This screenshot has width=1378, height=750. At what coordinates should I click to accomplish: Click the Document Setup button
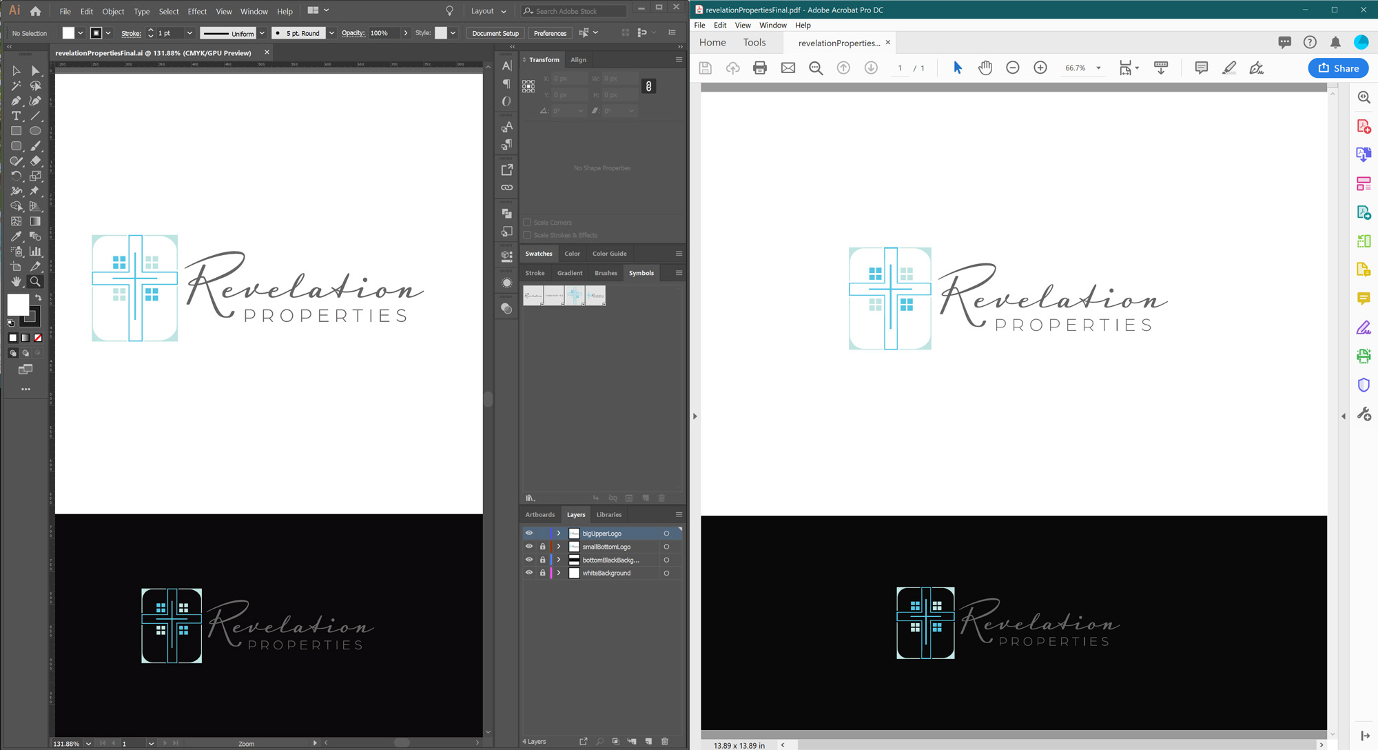[x=495, y=33]
